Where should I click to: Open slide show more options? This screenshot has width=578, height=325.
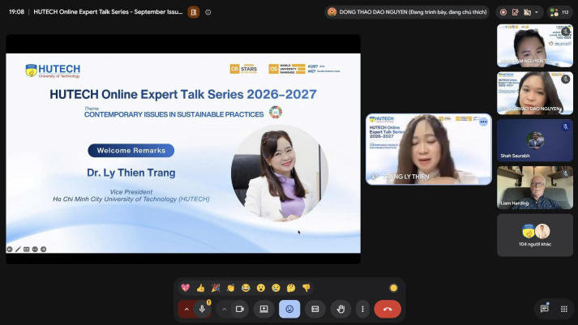[x=35, y=250]
